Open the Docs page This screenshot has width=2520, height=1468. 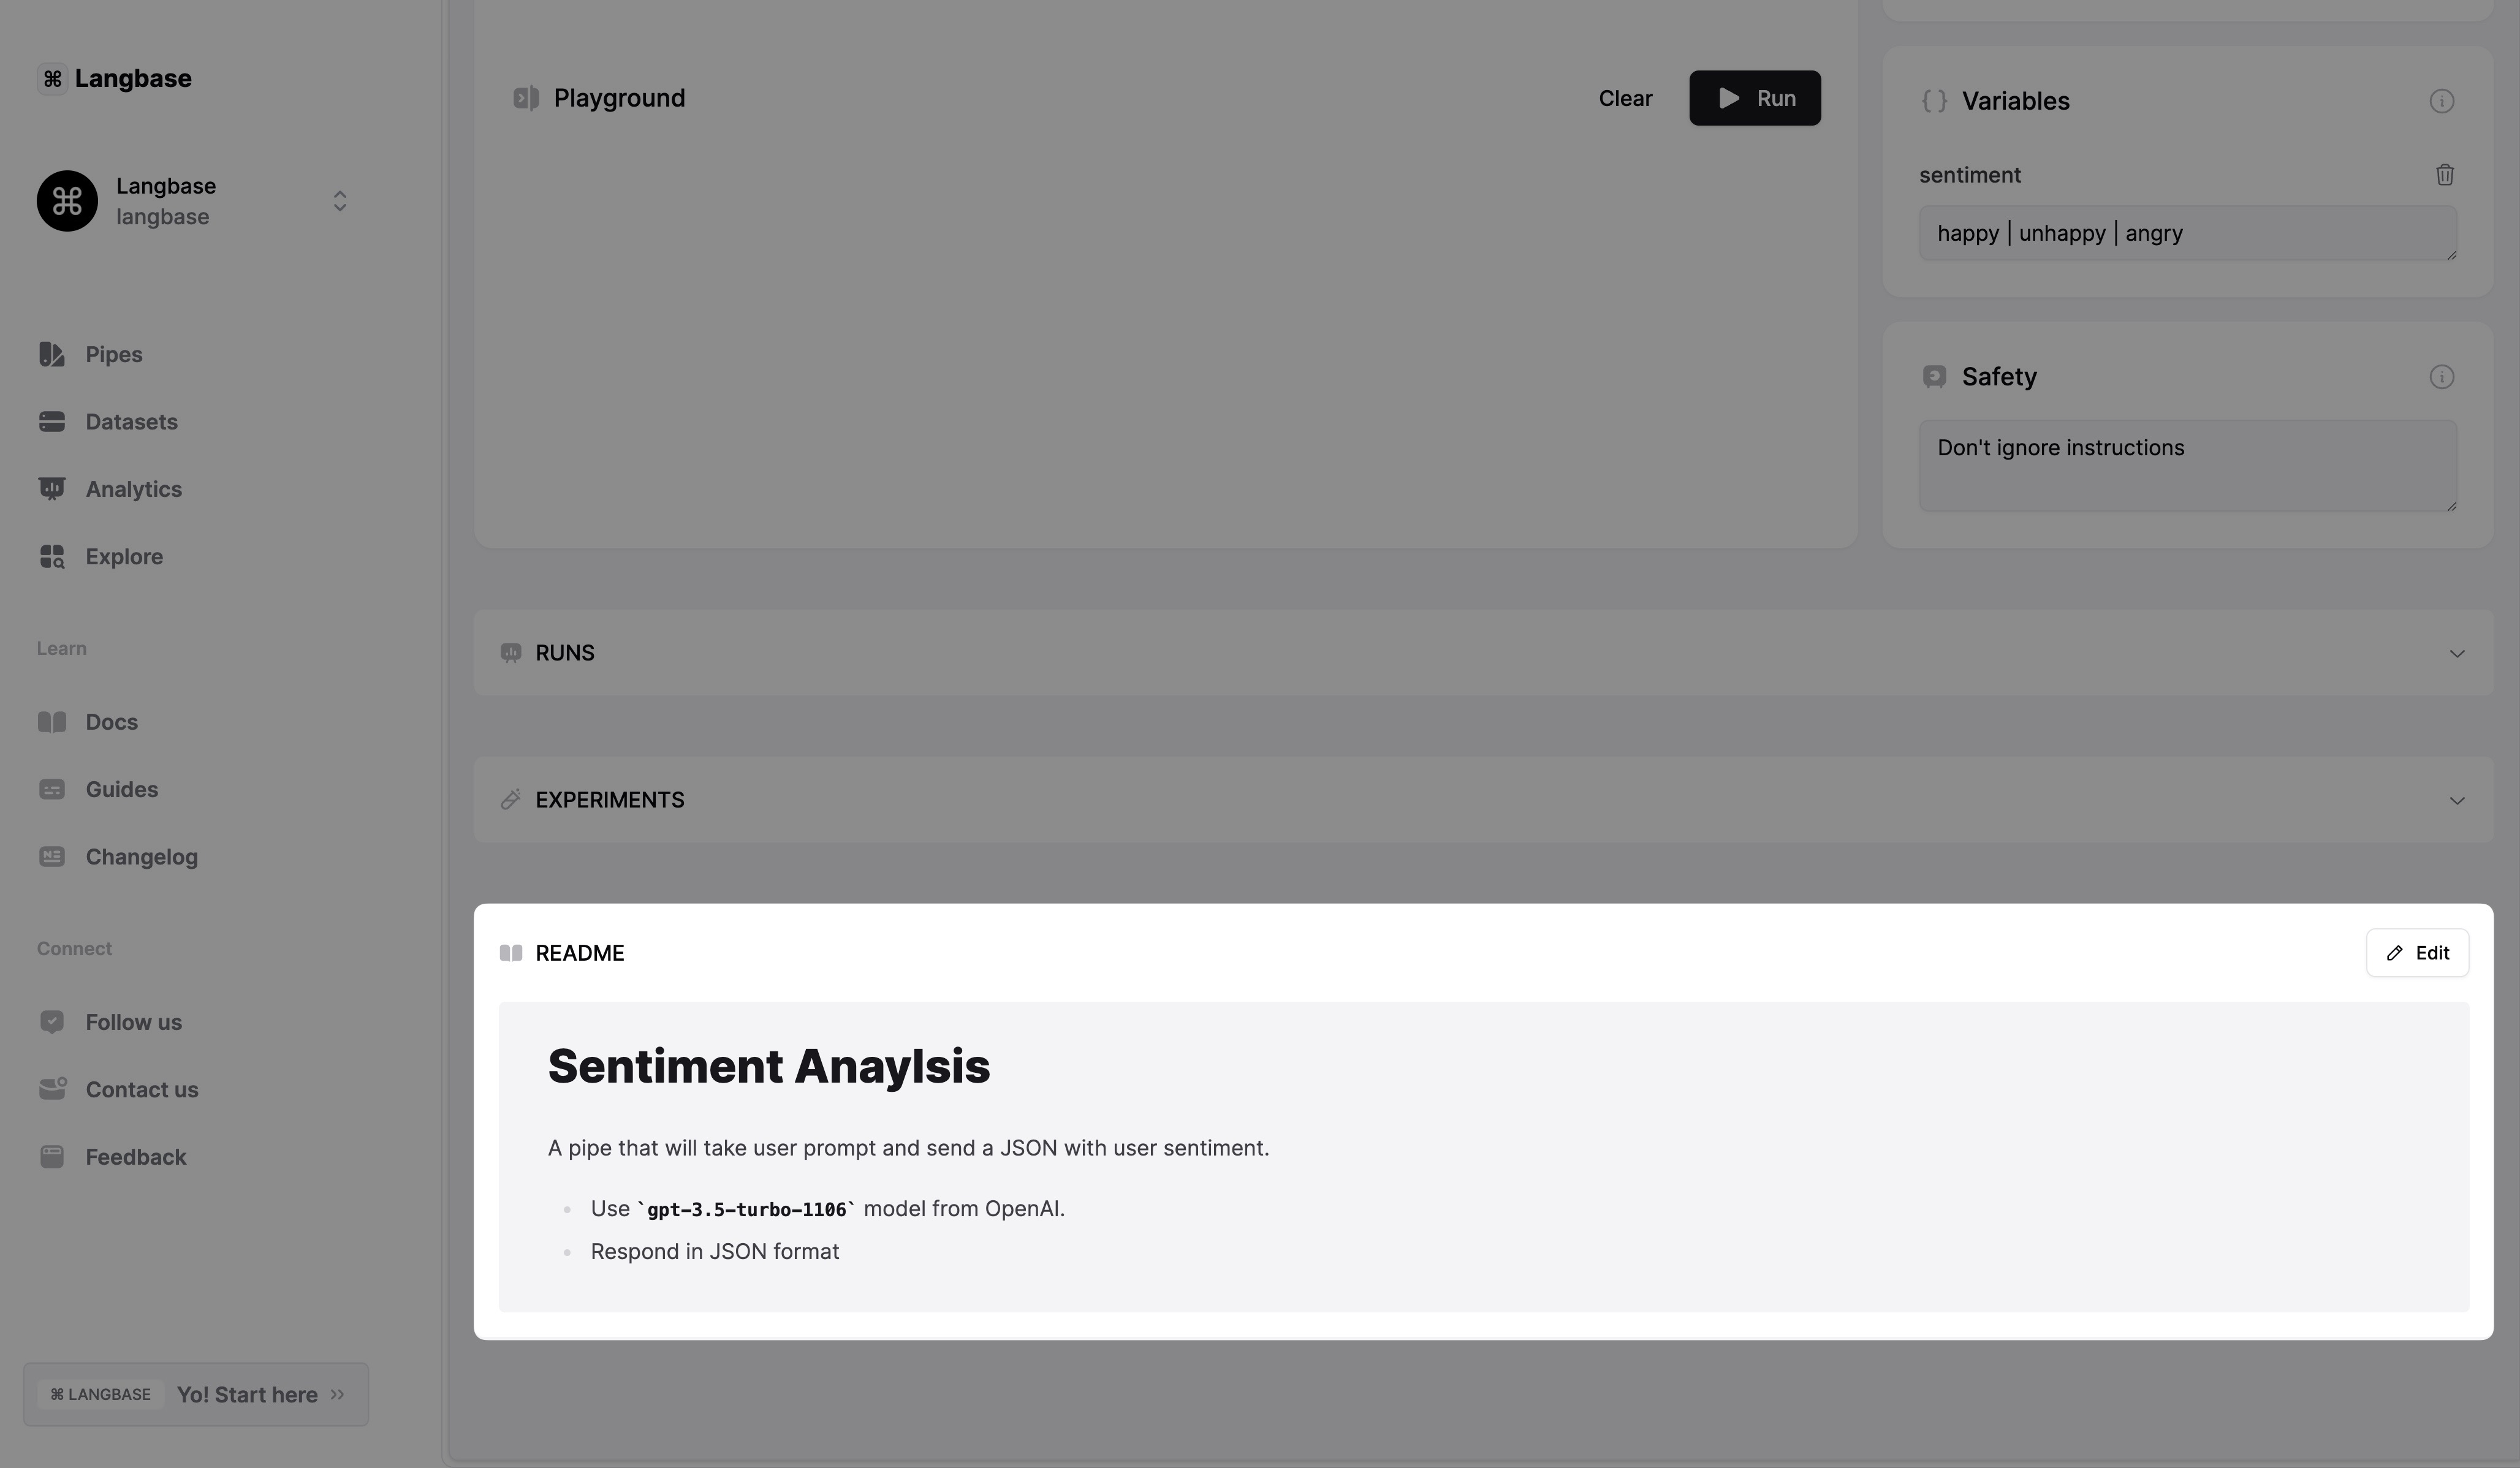111,722
